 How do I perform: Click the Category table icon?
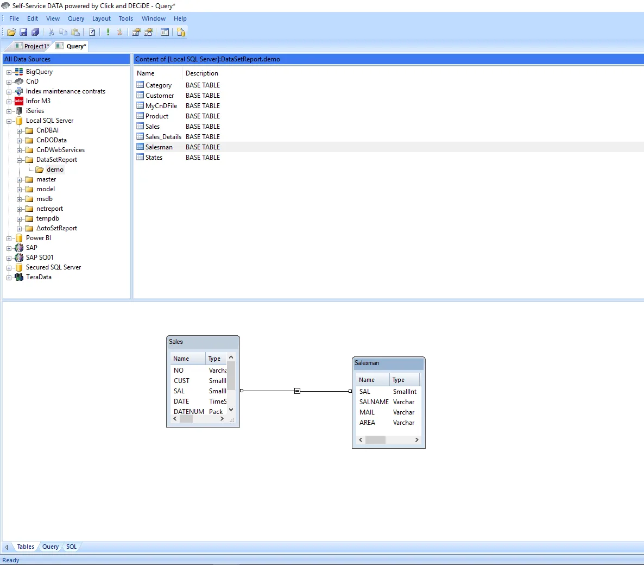[x=140, y=85]
